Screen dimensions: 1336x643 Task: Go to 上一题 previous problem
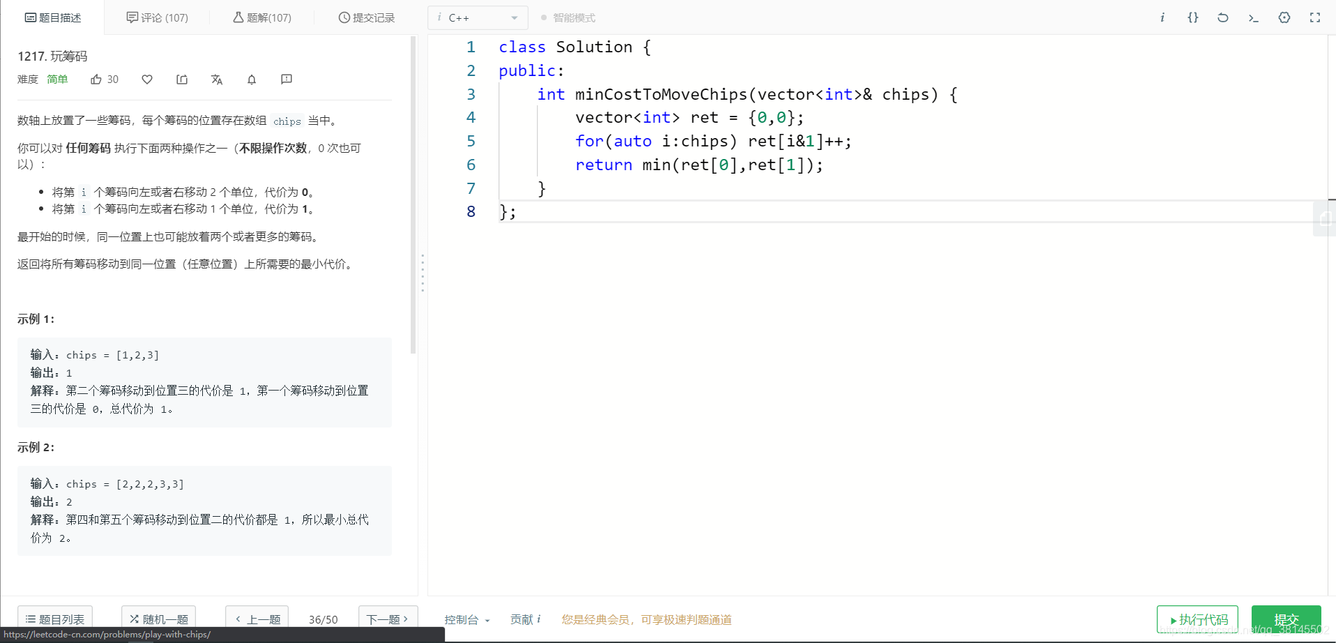click(x=257, y=619)
